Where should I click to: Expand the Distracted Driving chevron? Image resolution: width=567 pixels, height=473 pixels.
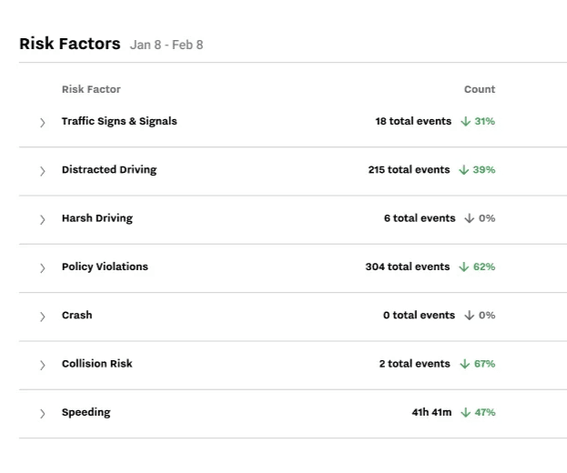(x=42, y=171)
